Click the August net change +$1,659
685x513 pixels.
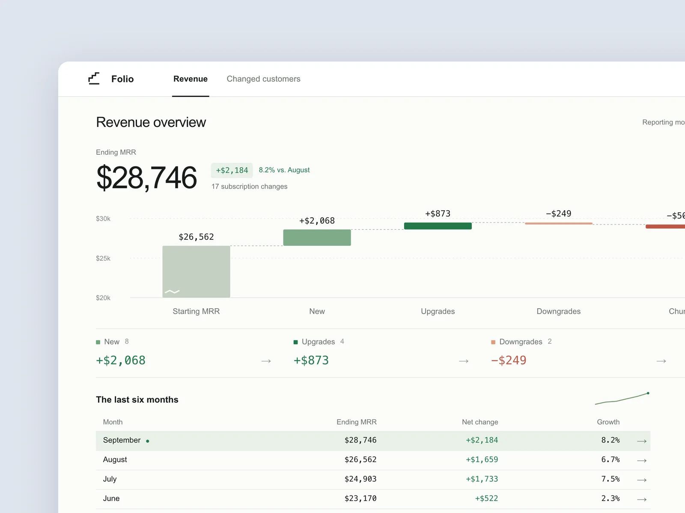pyautogui.click(x=482, y=460)
